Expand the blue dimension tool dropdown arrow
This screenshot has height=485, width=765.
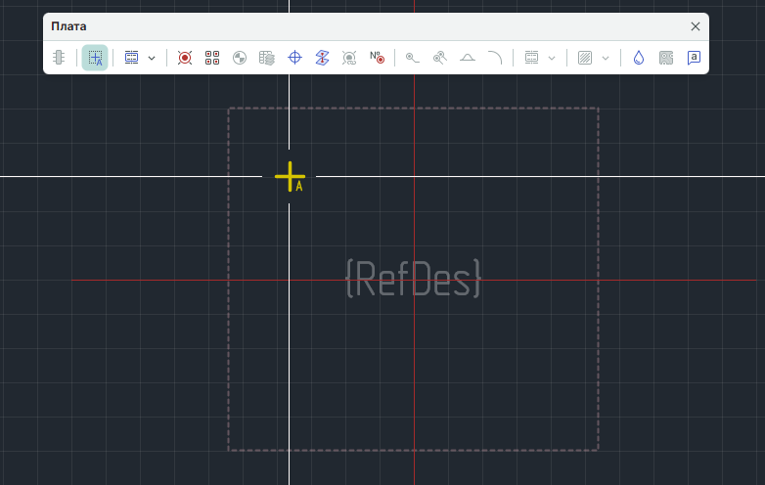pyautogui.click(x=152, y=58)
